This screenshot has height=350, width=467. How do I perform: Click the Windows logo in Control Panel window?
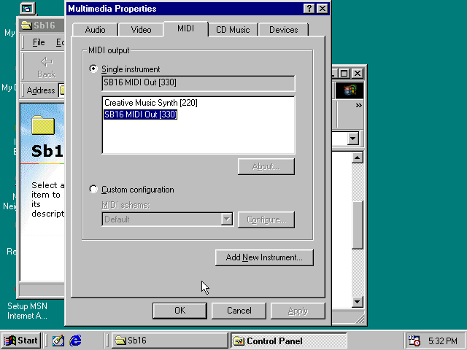click(x=350, y=90)
